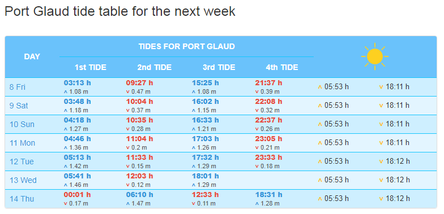
Task: Click high tide arrow beside 1.08 m on 8 Fri first tide
Action: click(67, 92)
